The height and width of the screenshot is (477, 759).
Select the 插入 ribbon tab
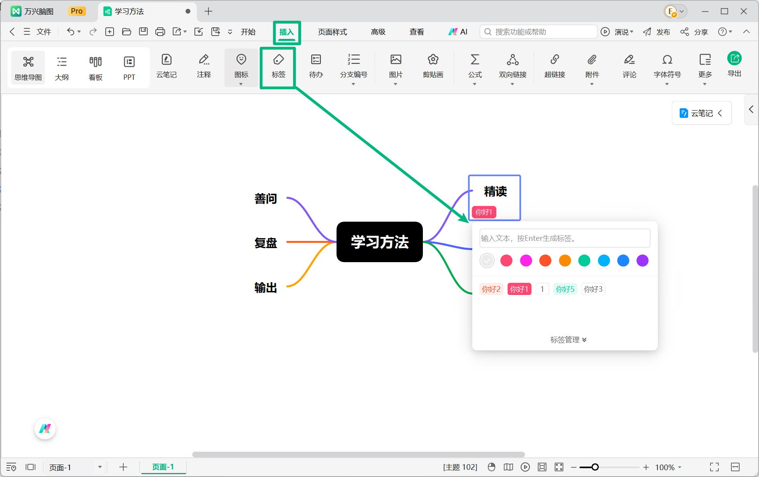[287, 32]
